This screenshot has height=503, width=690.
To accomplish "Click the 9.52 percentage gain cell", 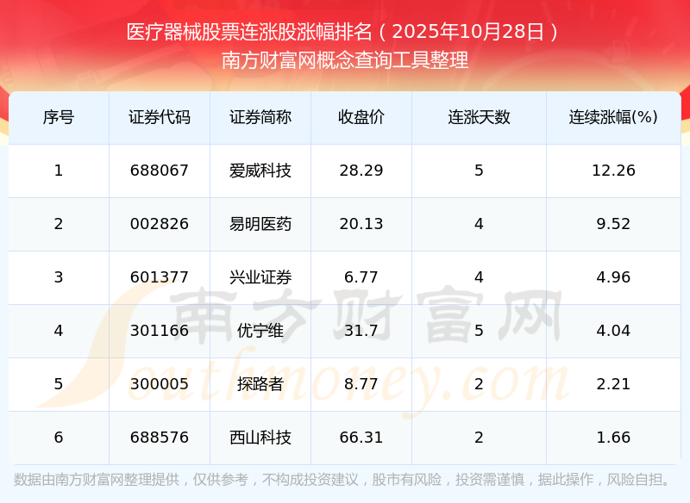I will pos(613,224).
